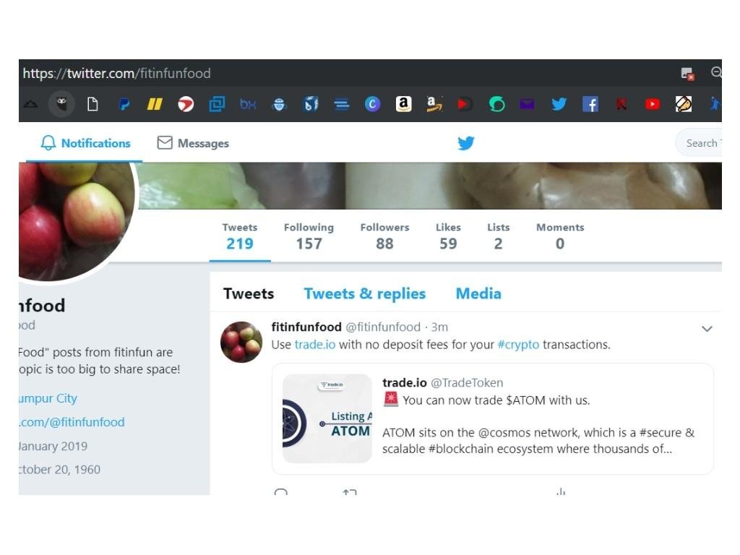Open the quoted trade.io $ATOM tweet text
This screenshot has height=555, width=740.
click(x=538, y=424)
